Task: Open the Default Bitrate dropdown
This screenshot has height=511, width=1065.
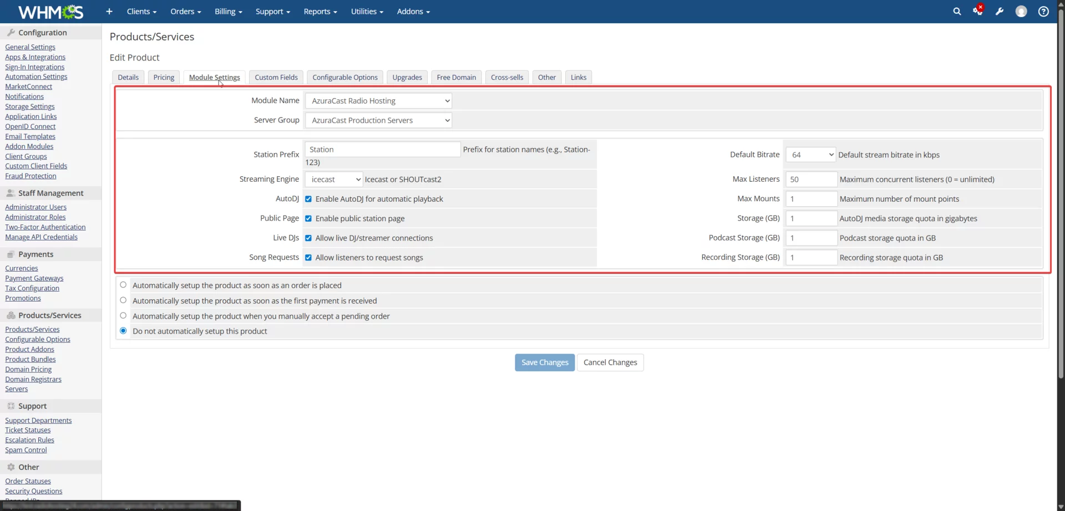Action: 810,155
